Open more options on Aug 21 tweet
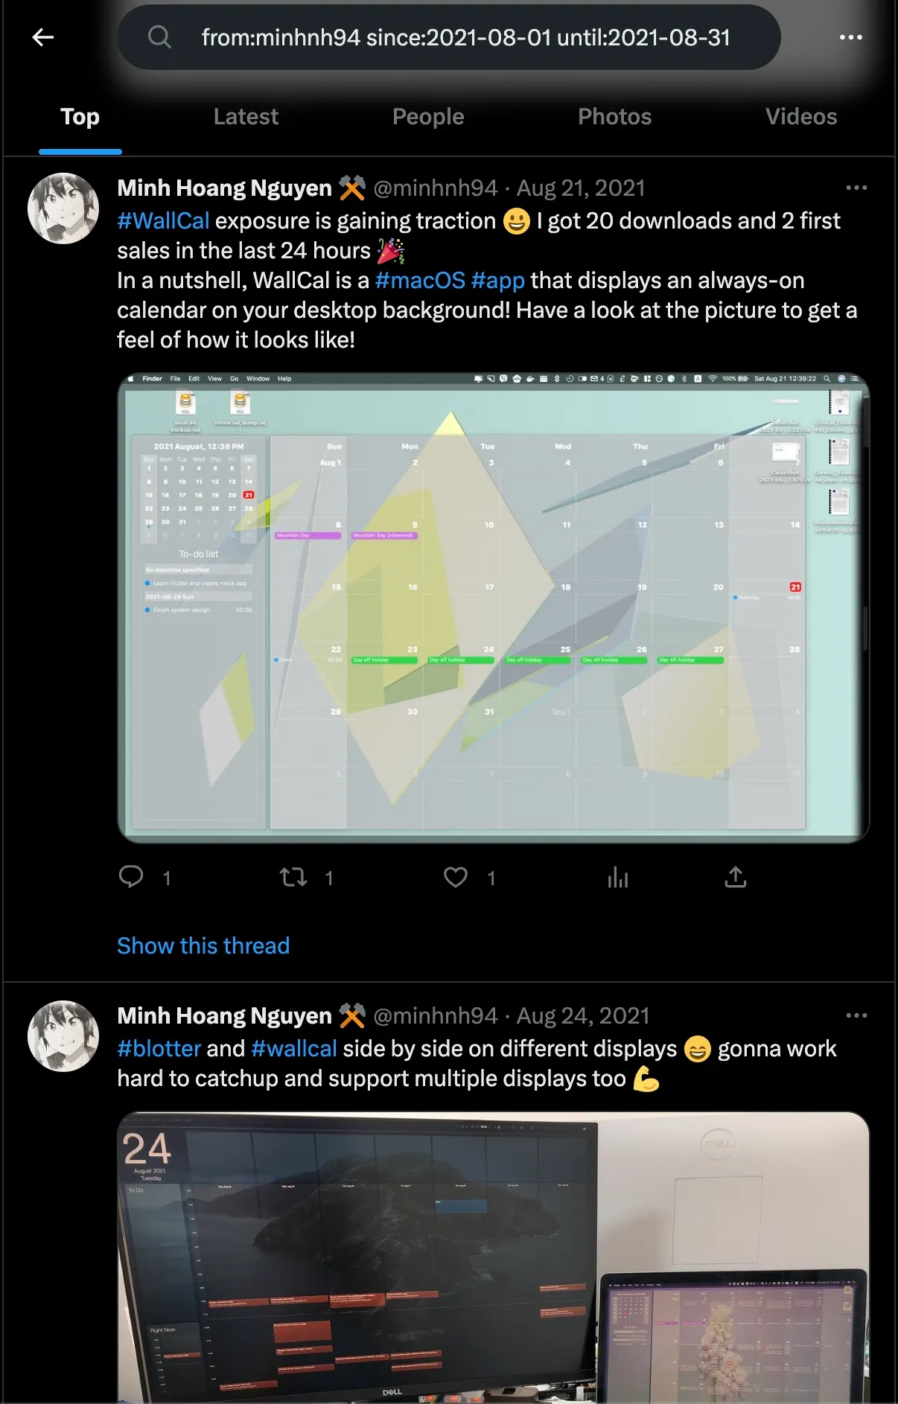 pos(856,188)
